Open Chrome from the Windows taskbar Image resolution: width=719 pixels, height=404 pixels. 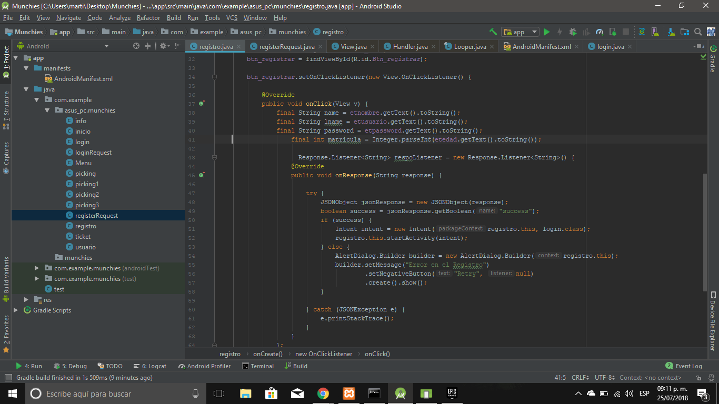pyautogui.click(x=323, y=393)
